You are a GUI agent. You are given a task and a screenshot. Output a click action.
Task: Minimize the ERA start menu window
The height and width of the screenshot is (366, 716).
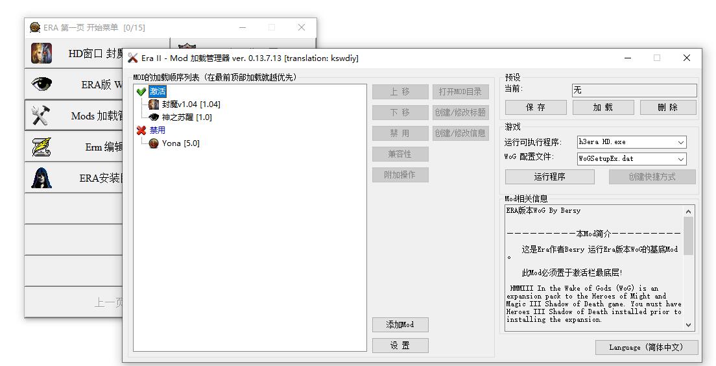click(243, 27)
